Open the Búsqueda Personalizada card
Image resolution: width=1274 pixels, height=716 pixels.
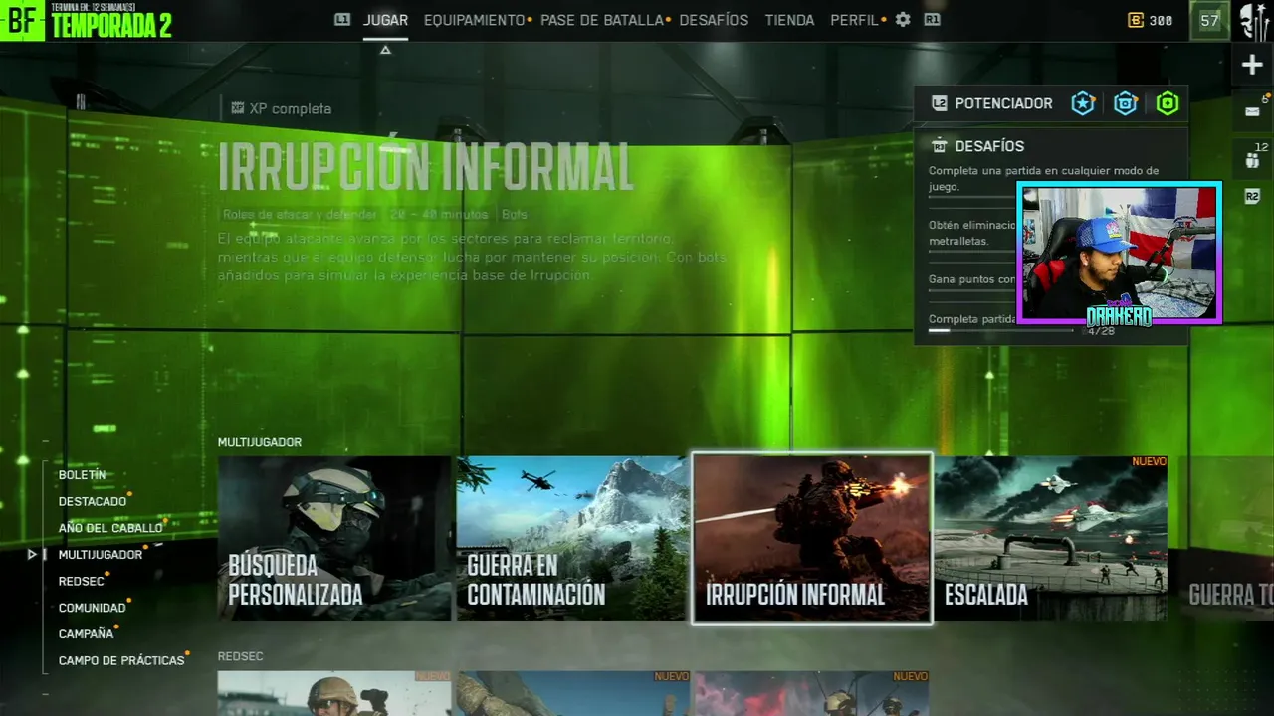[334, 538]
